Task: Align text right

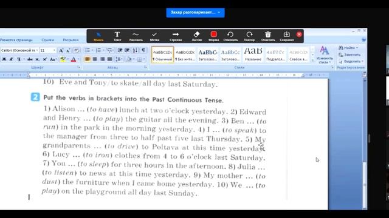Action: coord(102,59)
